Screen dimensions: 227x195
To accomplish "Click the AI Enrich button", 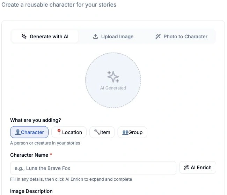I will (198, 167).
